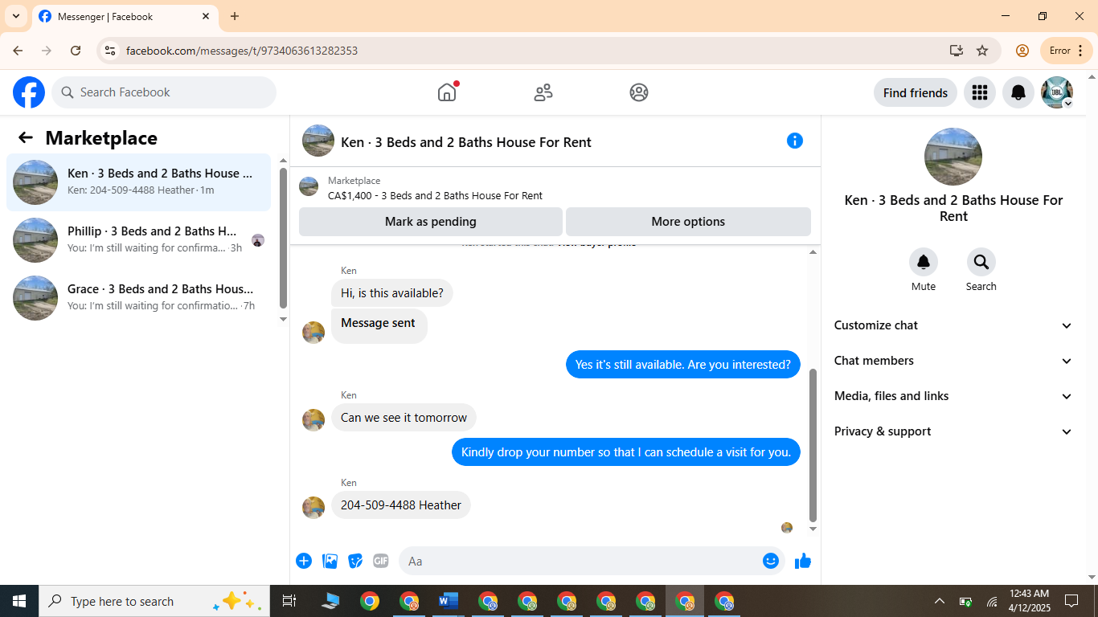Image resolution: width=1098 pixels, height=617 pixels.
Task: Open the Windows Start menu
Action: click(x=19, y=601)
